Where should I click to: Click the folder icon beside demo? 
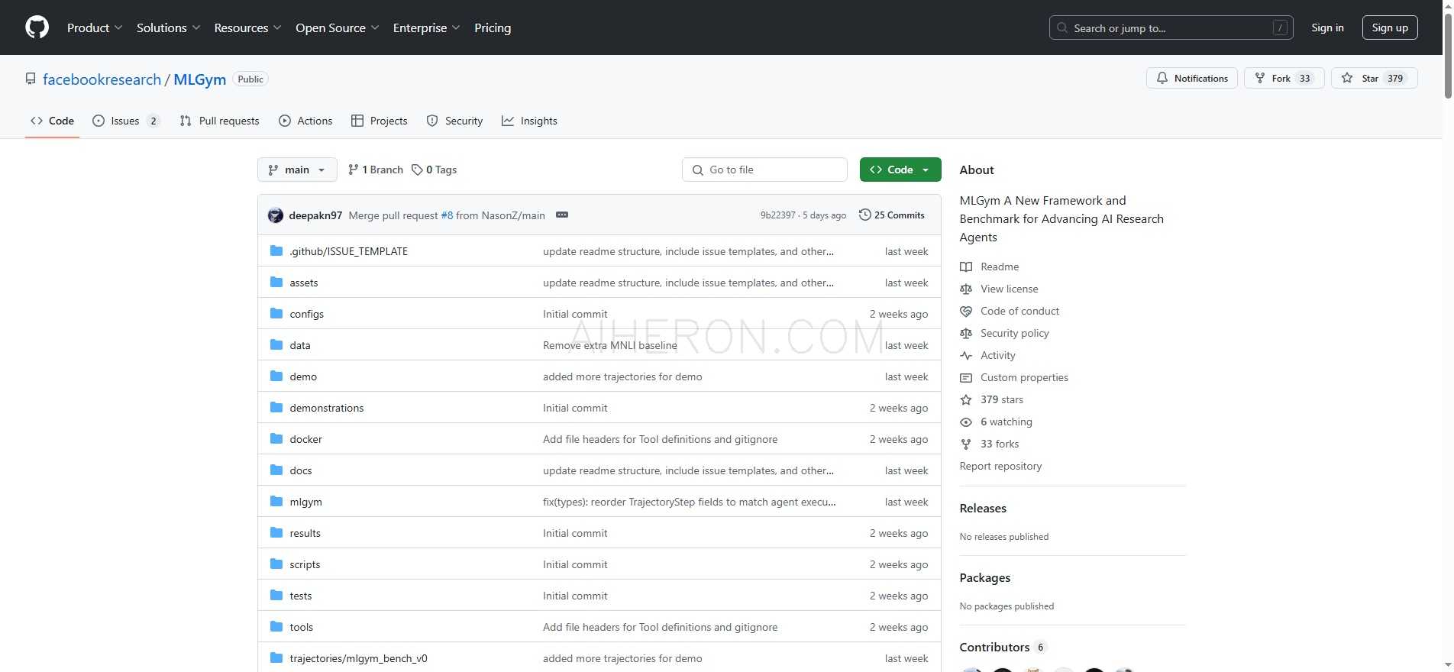[x=276, y=376]
